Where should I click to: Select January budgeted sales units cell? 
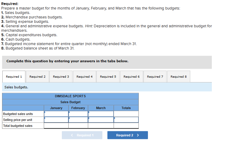point(56,114)
